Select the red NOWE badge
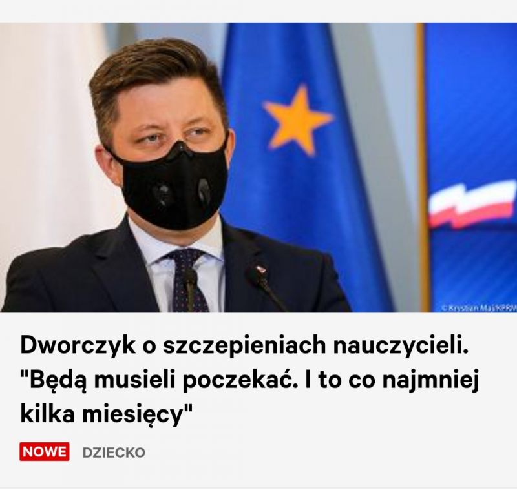The image size is (517, 490). coord(45,452)
